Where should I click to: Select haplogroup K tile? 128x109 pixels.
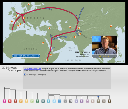tap(60, 101)
